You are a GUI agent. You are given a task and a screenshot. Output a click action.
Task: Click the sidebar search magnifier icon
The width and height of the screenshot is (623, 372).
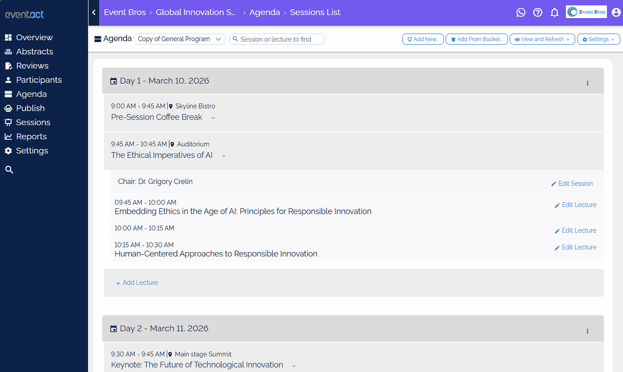coord(9,170)
